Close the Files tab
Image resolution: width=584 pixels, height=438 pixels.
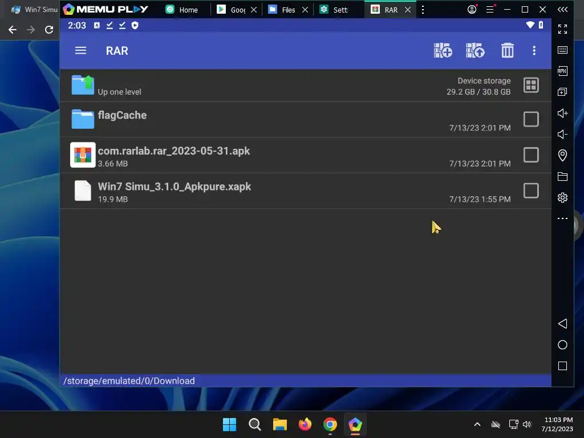coord(305,10)
